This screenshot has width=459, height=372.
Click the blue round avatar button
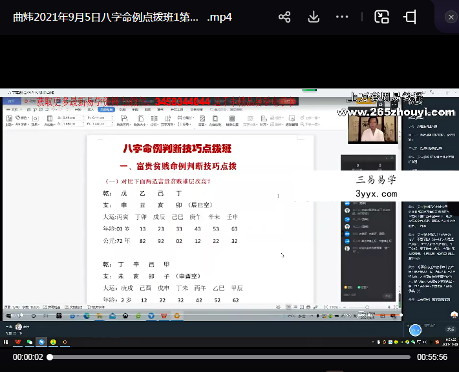click(x=415, y=330)
